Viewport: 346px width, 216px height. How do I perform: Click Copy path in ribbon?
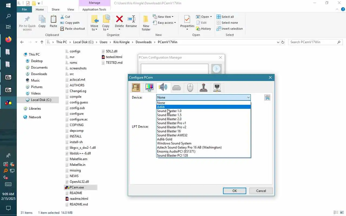click(70, 23)
